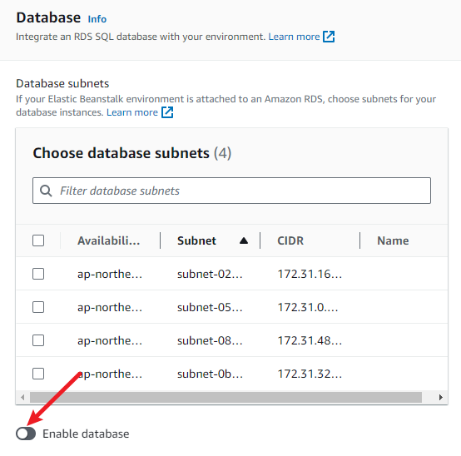
Task: Click external link icon under Database subnets
Action: tap(167, 112)
